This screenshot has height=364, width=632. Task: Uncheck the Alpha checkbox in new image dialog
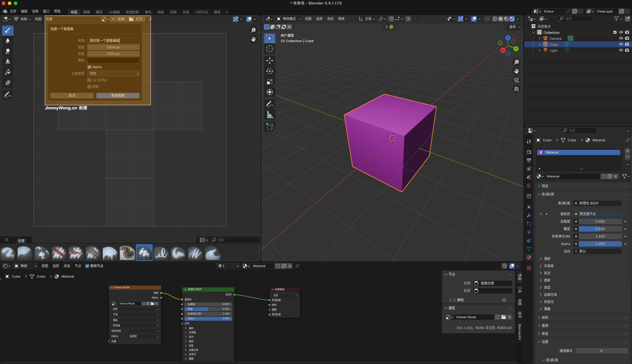click(x=89, y=67)
